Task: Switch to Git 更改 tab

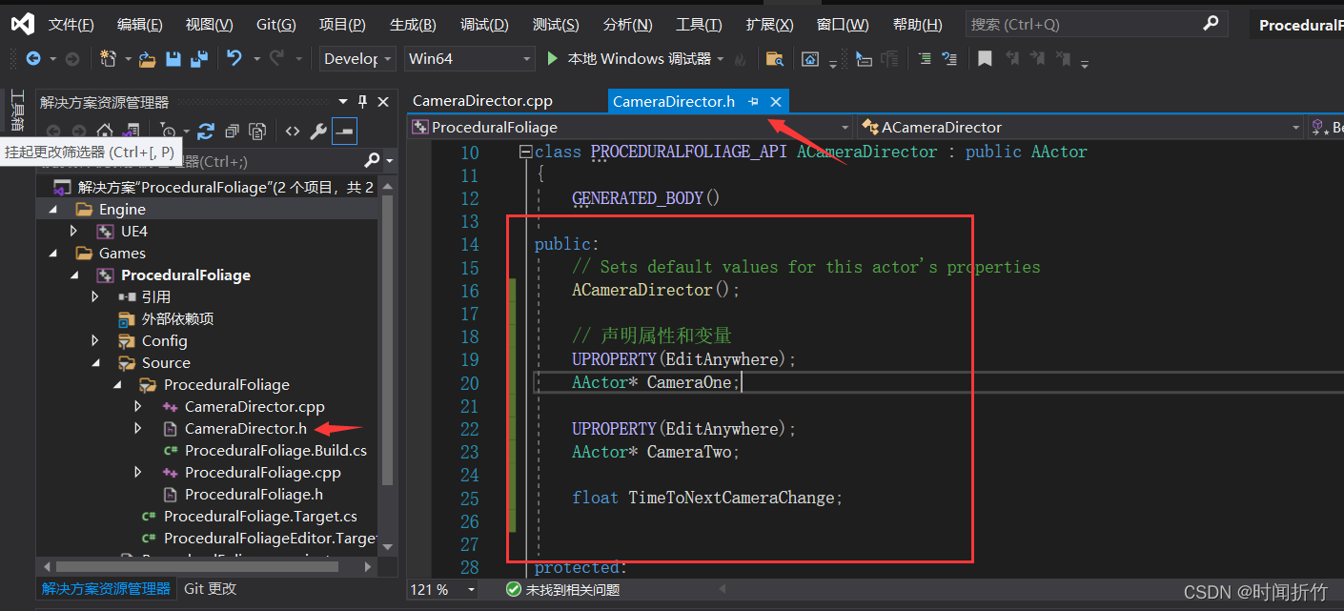Action: [210, 589]
